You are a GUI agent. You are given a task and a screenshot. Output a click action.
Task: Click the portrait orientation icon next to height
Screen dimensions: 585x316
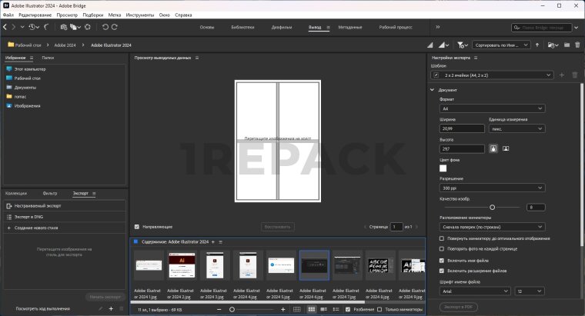pos(493,148)
